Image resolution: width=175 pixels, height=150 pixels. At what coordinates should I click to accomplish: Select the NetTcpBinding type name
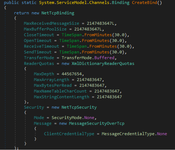(58, 13)
